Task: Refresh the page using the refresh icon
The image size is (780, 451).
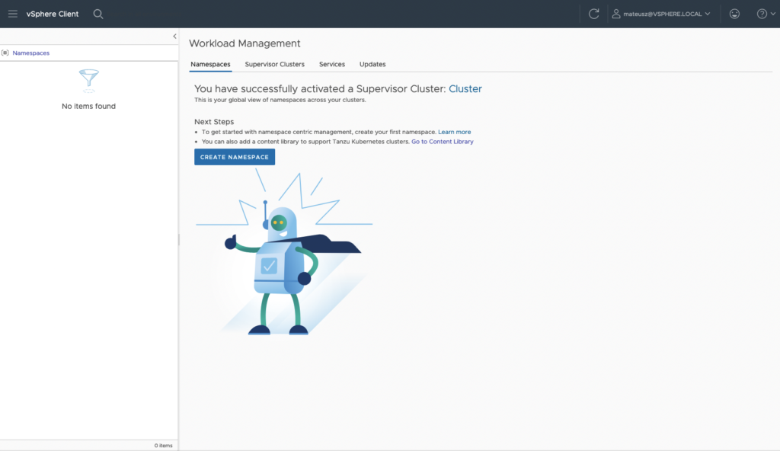Action: click(x=593, y=13)
